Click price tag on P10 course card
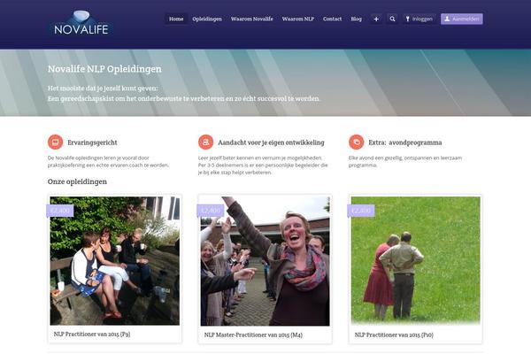This screenshot has height=354, width=531. click(361, 211)
